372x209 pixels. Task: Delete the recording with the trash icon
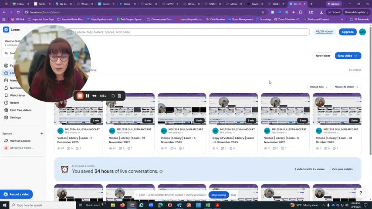tap(119, 96)
